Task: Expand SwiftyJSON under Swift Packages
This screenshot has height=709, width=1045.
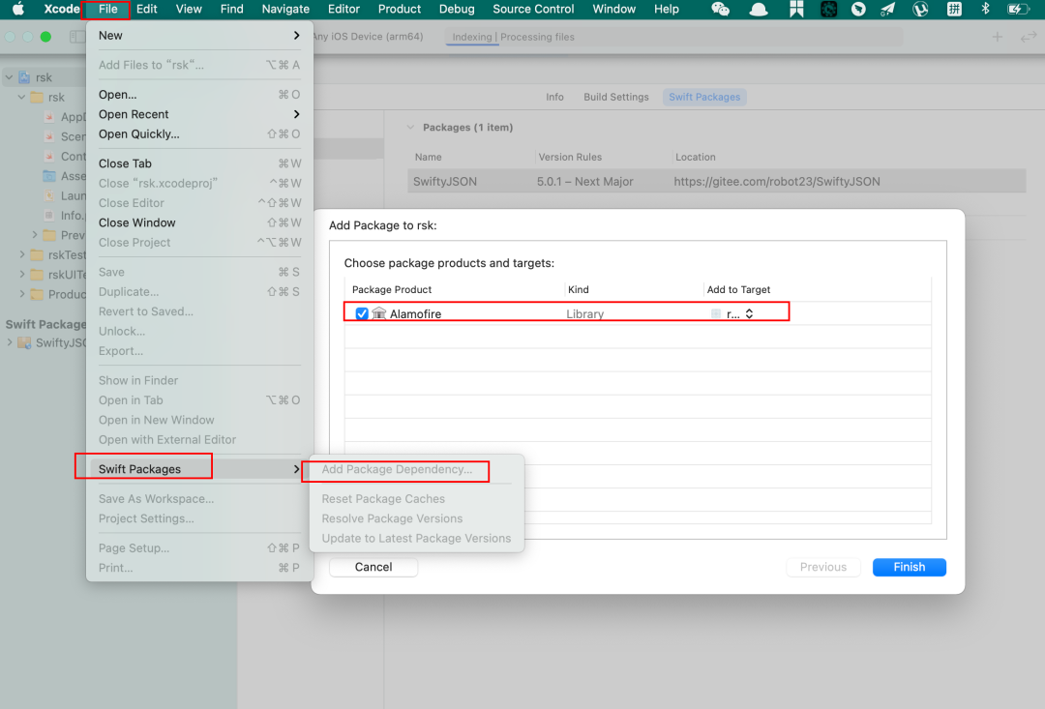Action: pos(10,342)
